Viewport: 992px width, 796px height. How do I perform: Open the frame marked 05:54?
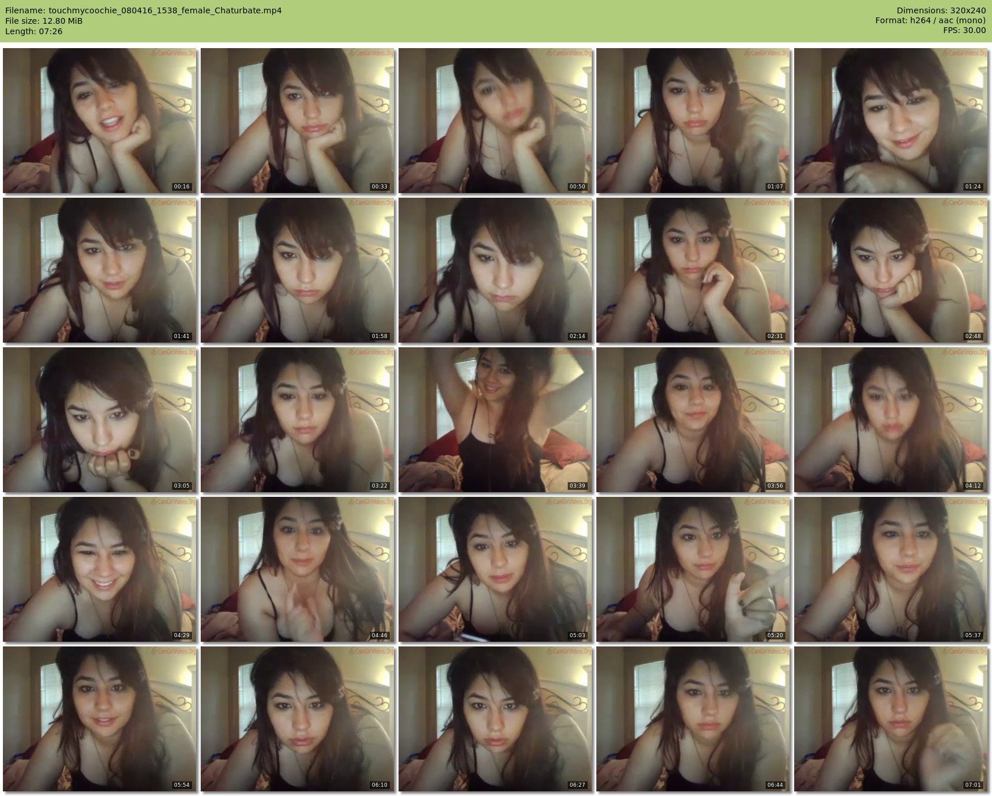pyautogui.click(x=100, y=719)
